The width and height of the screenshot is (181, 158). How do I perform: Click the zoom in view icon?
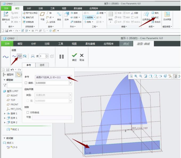[136, 76]
